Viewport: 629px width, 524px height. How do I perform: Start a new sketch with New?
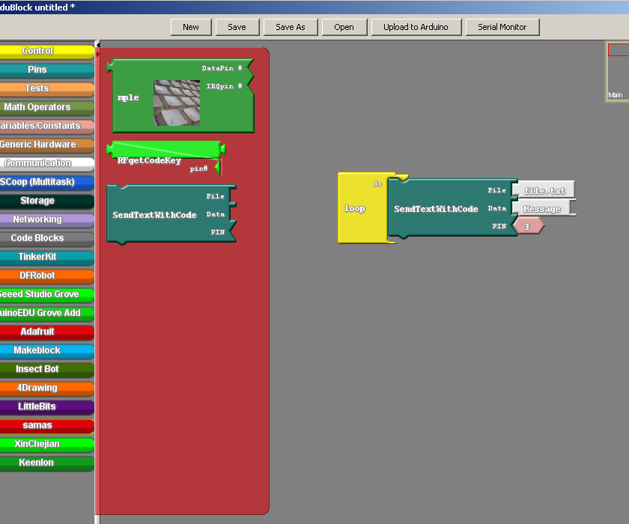click(x=191, y=27)
